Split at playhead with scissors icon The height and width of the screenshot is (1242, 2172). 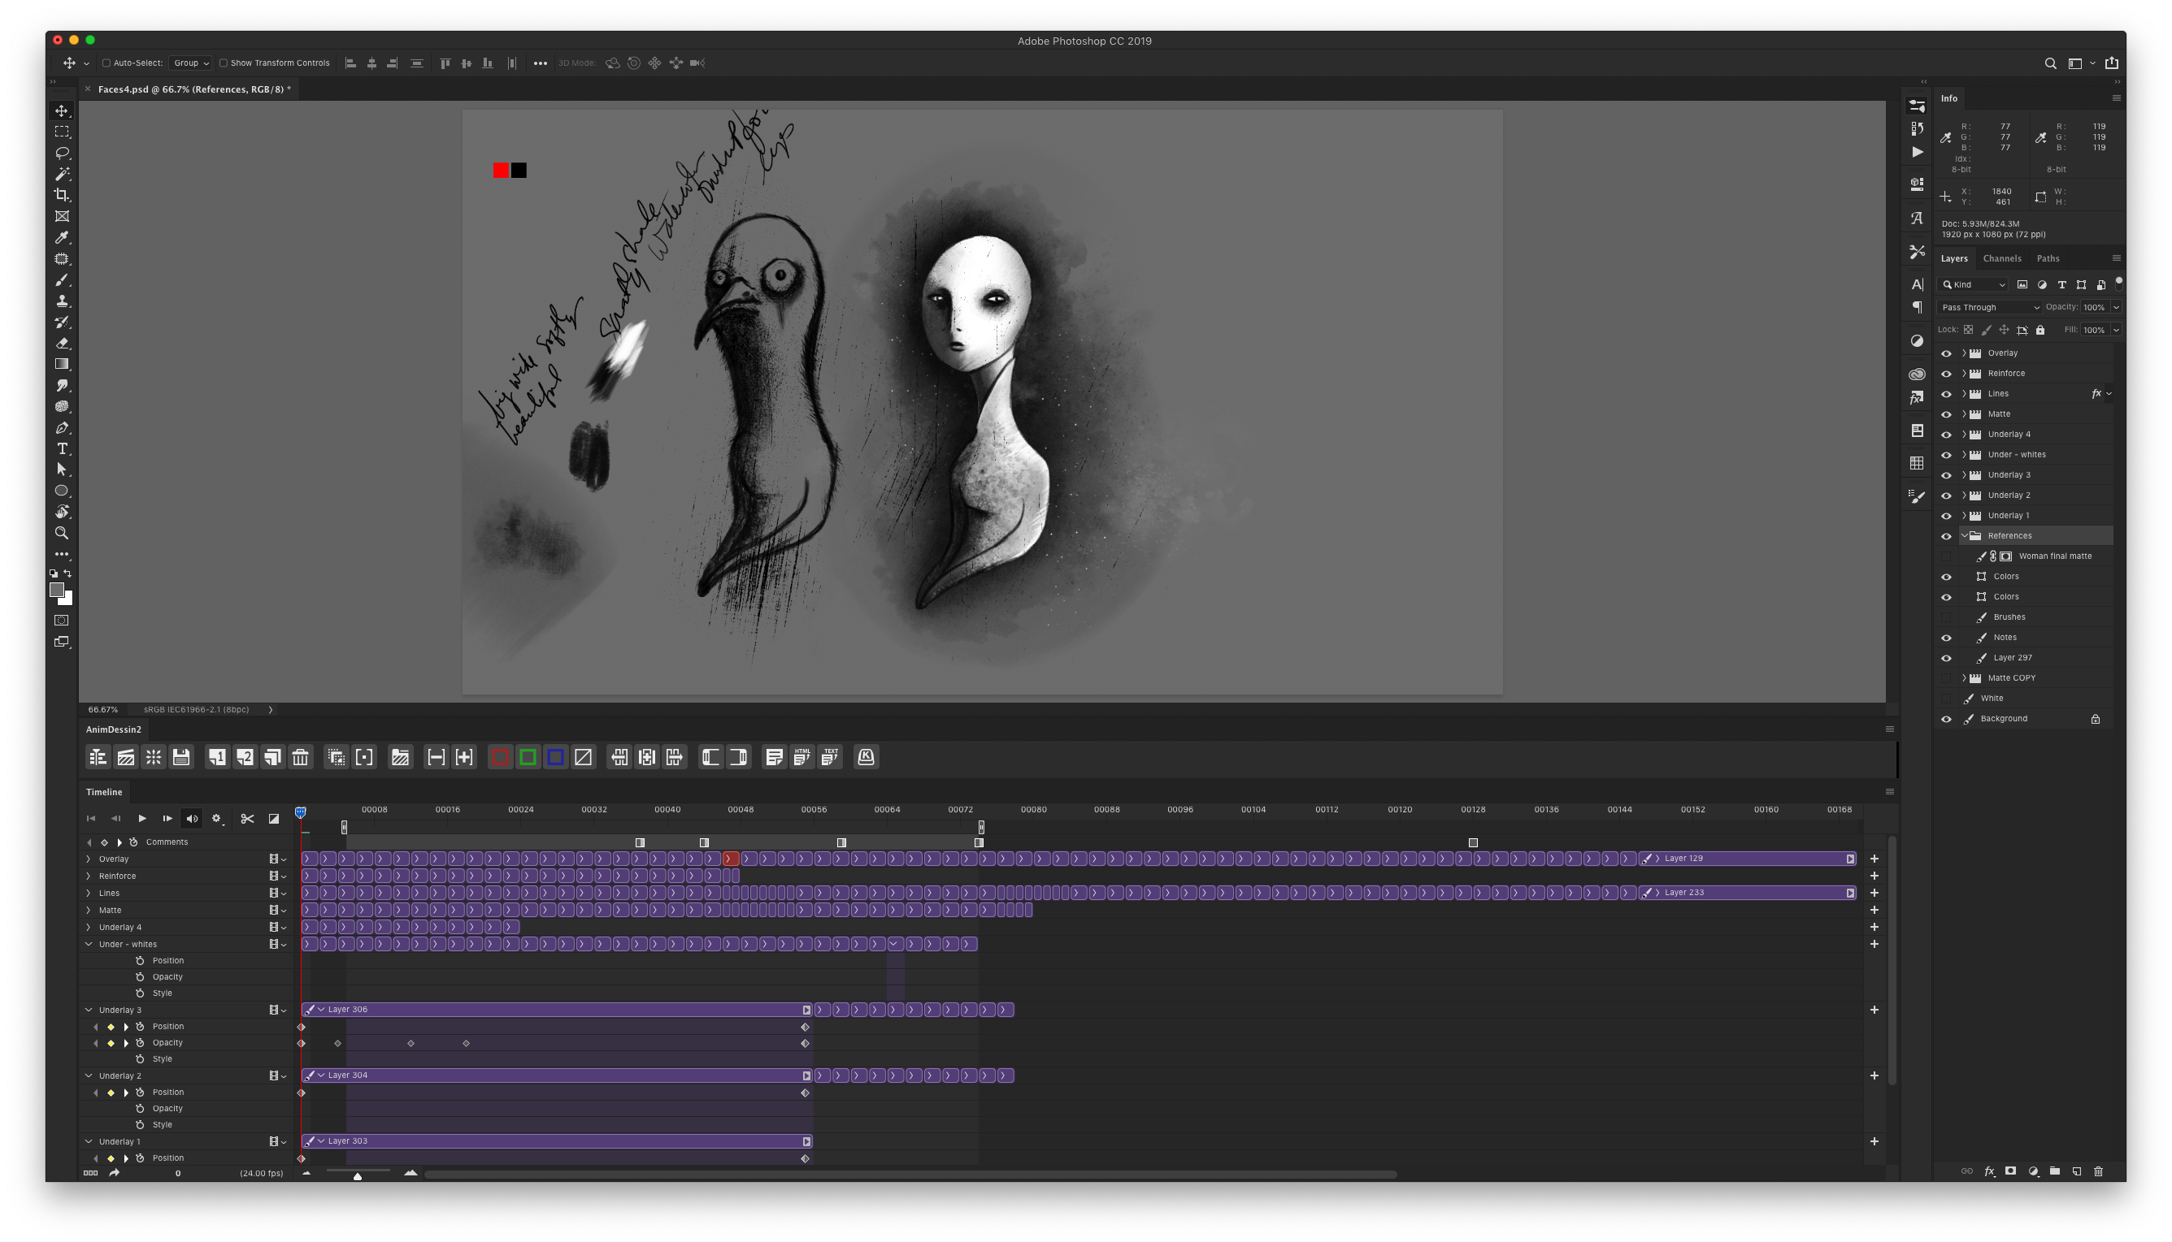pyautogui.click(x=247, y=819)
